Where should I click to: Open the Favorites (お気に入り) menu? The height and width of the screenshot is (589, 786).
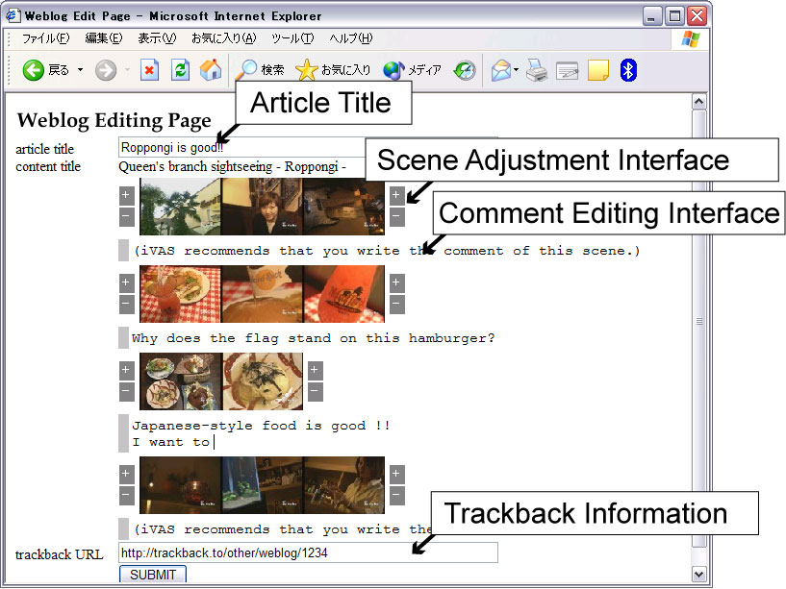click(223, 38)
